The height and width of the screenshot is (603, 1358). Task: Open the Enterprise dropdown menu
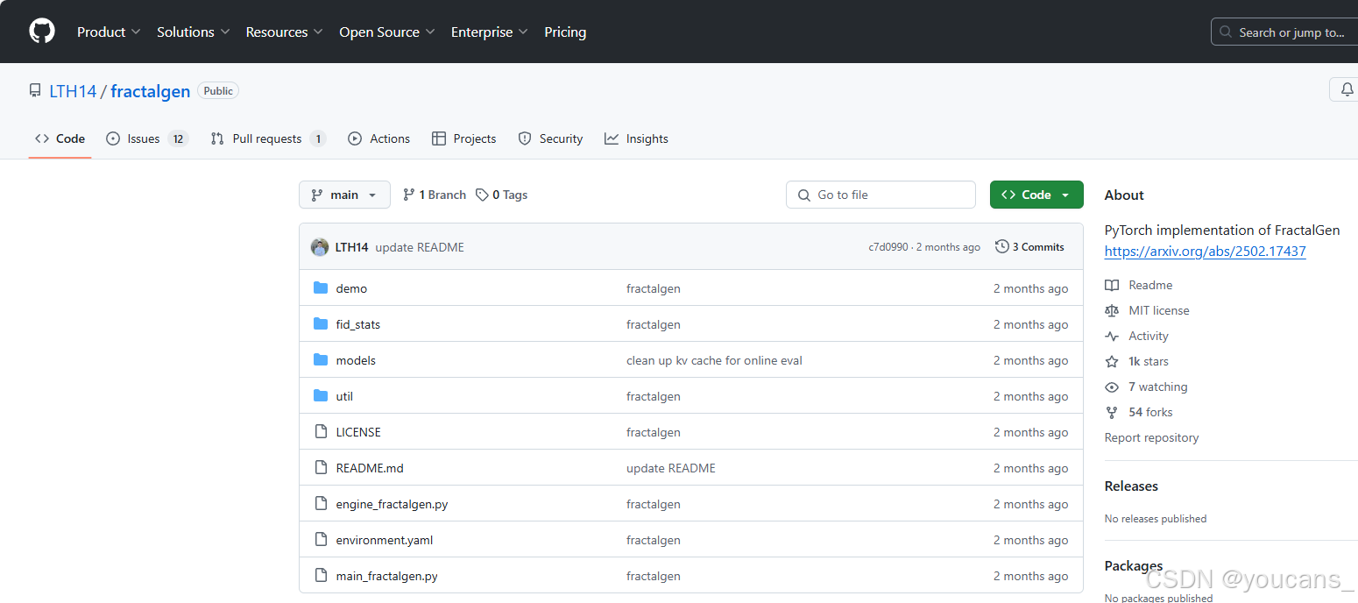pos(490,32)
